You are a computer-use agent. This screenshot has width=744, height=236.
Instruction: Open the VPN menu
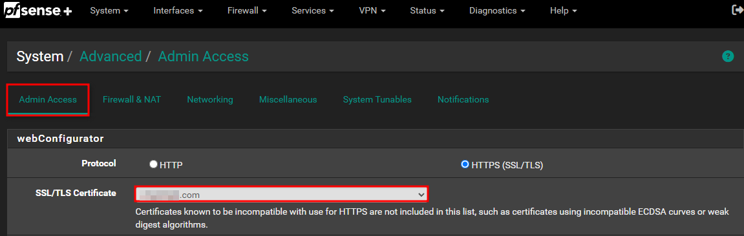pyautogui.click(x=372, y=10)
